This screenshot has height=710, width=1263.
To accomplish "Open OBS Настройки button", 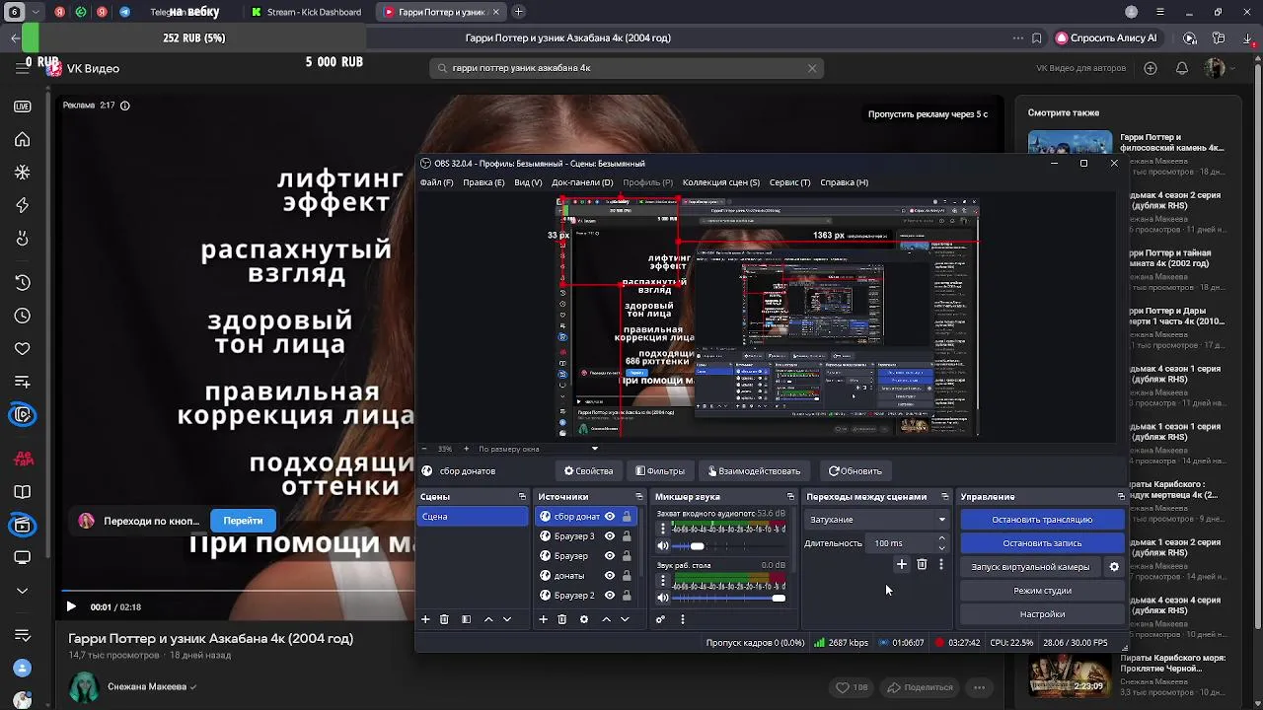I will coord(1042,614).
